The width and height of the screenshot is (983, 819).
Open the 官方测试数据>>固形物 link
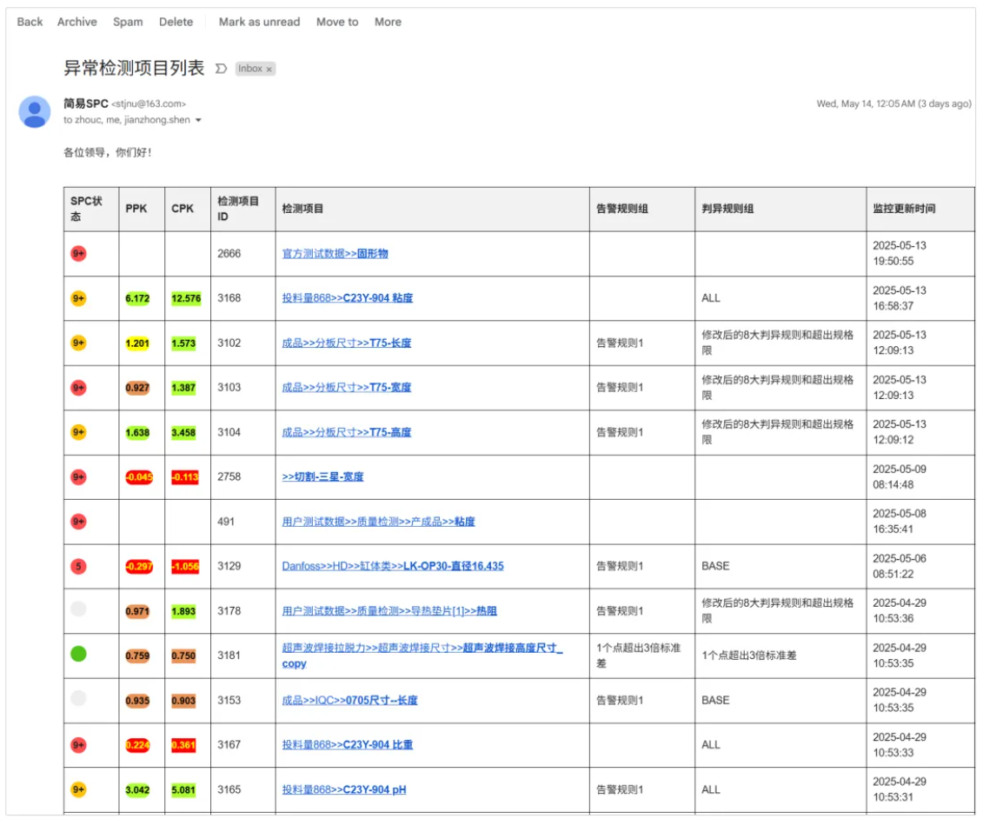[335, 254]
